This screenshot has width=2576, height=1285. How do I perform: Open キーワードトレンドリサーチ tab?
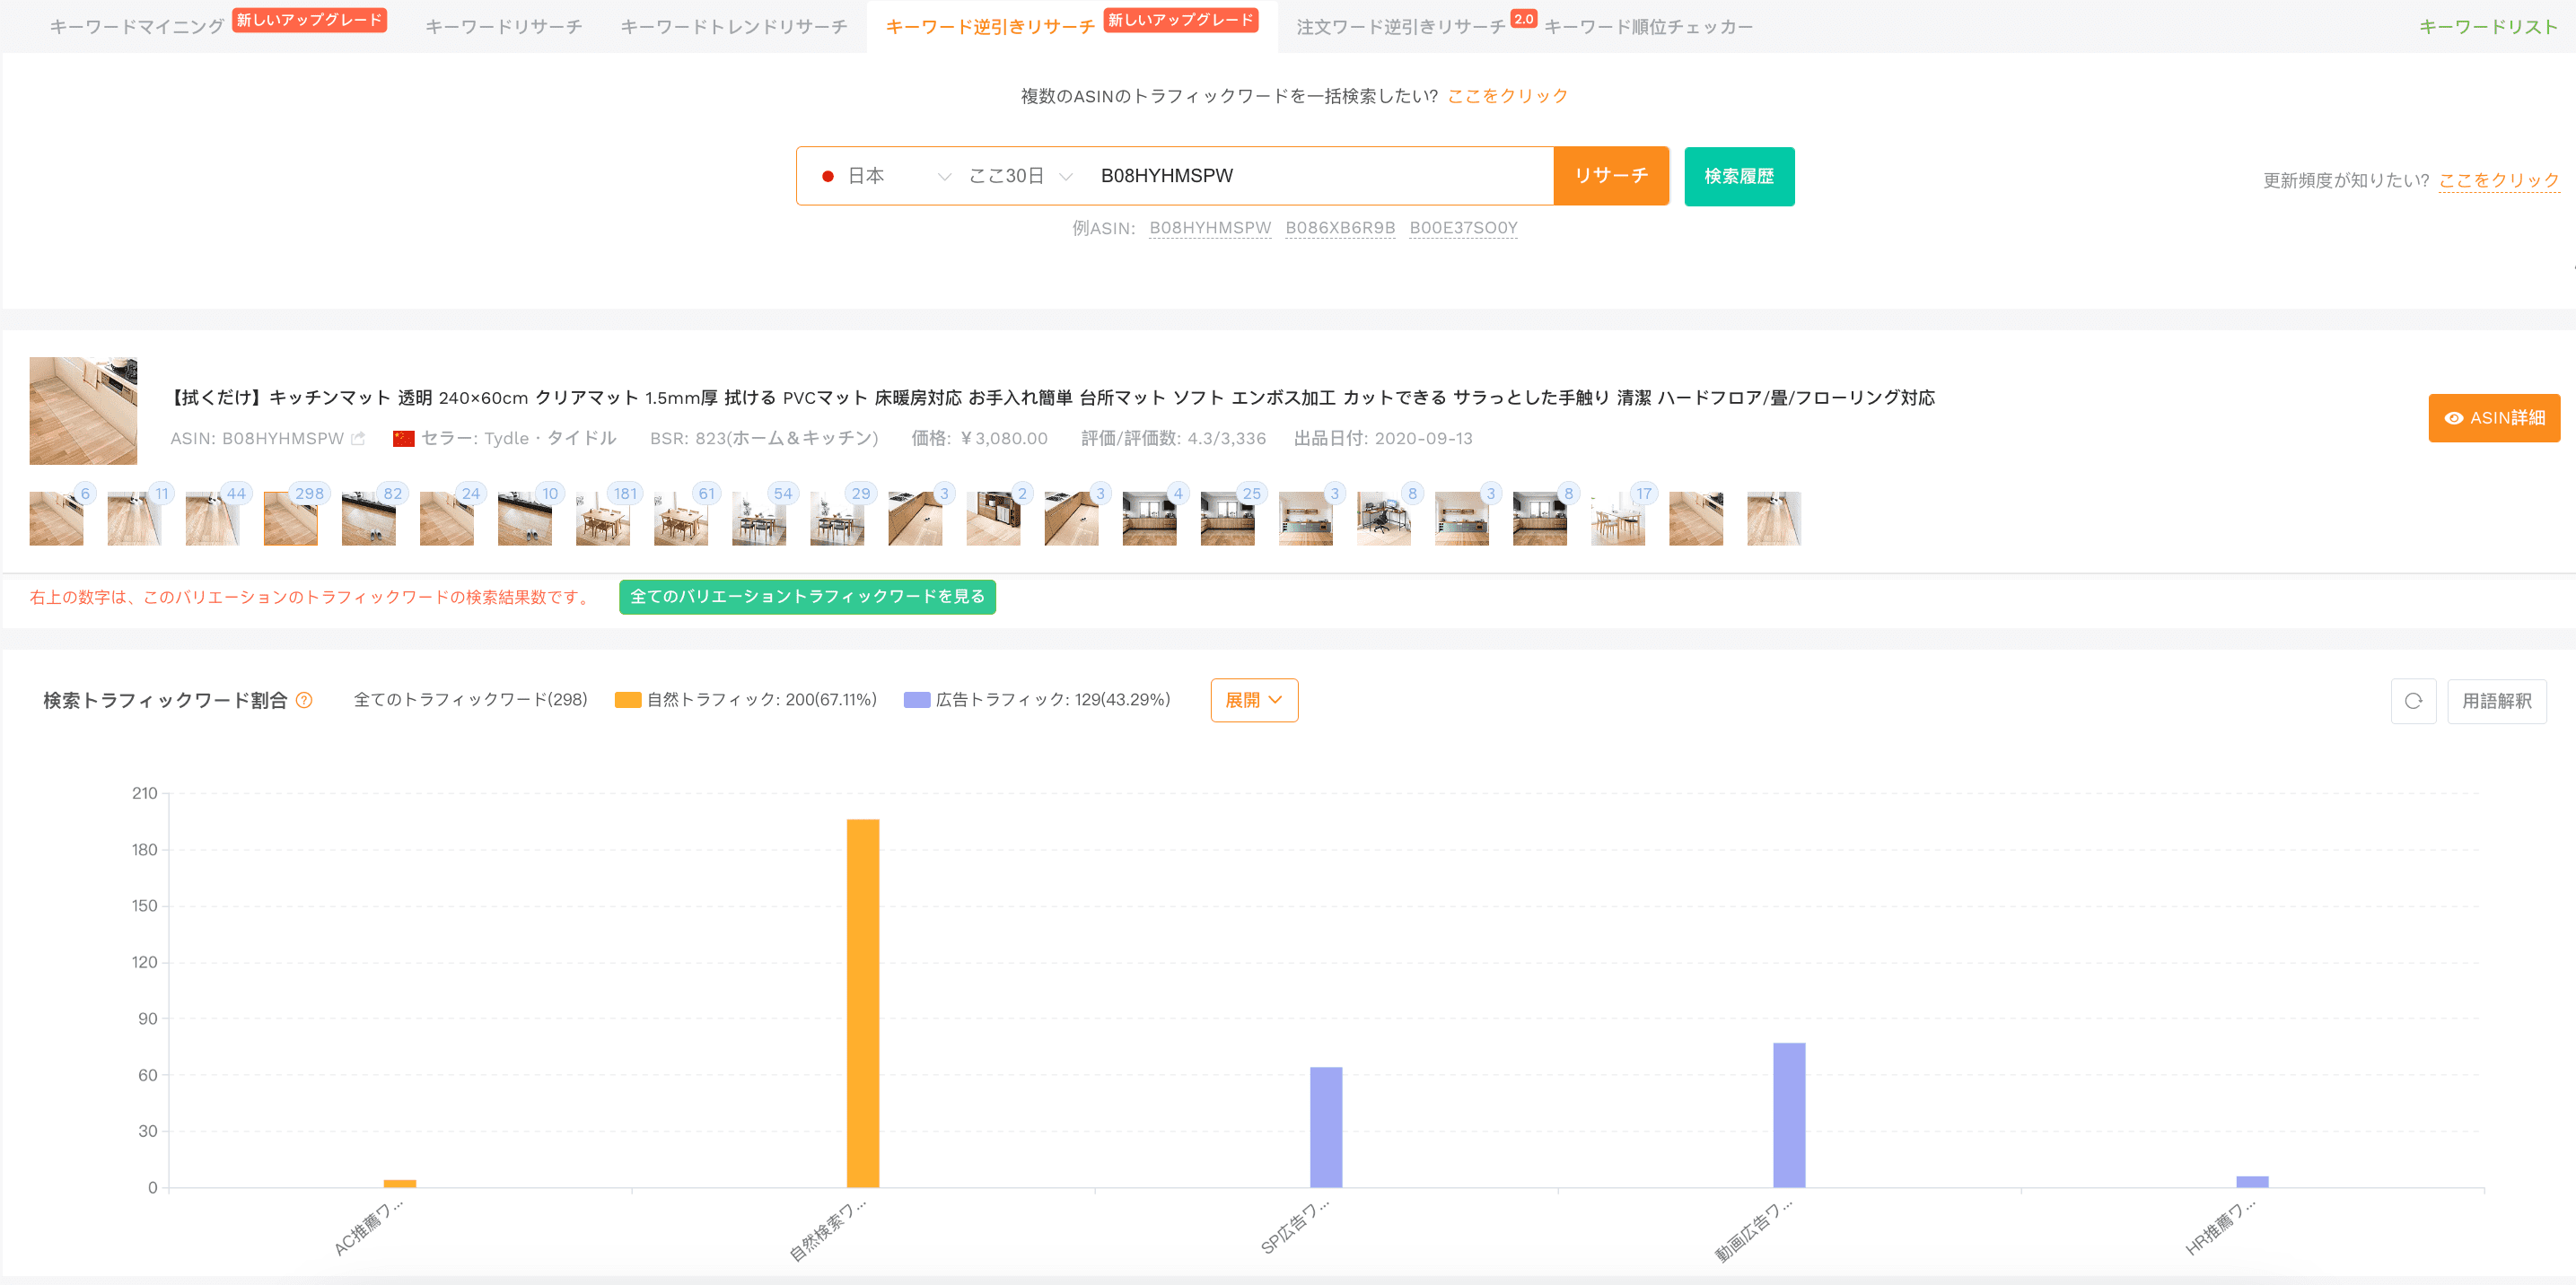tap(734, 27)
